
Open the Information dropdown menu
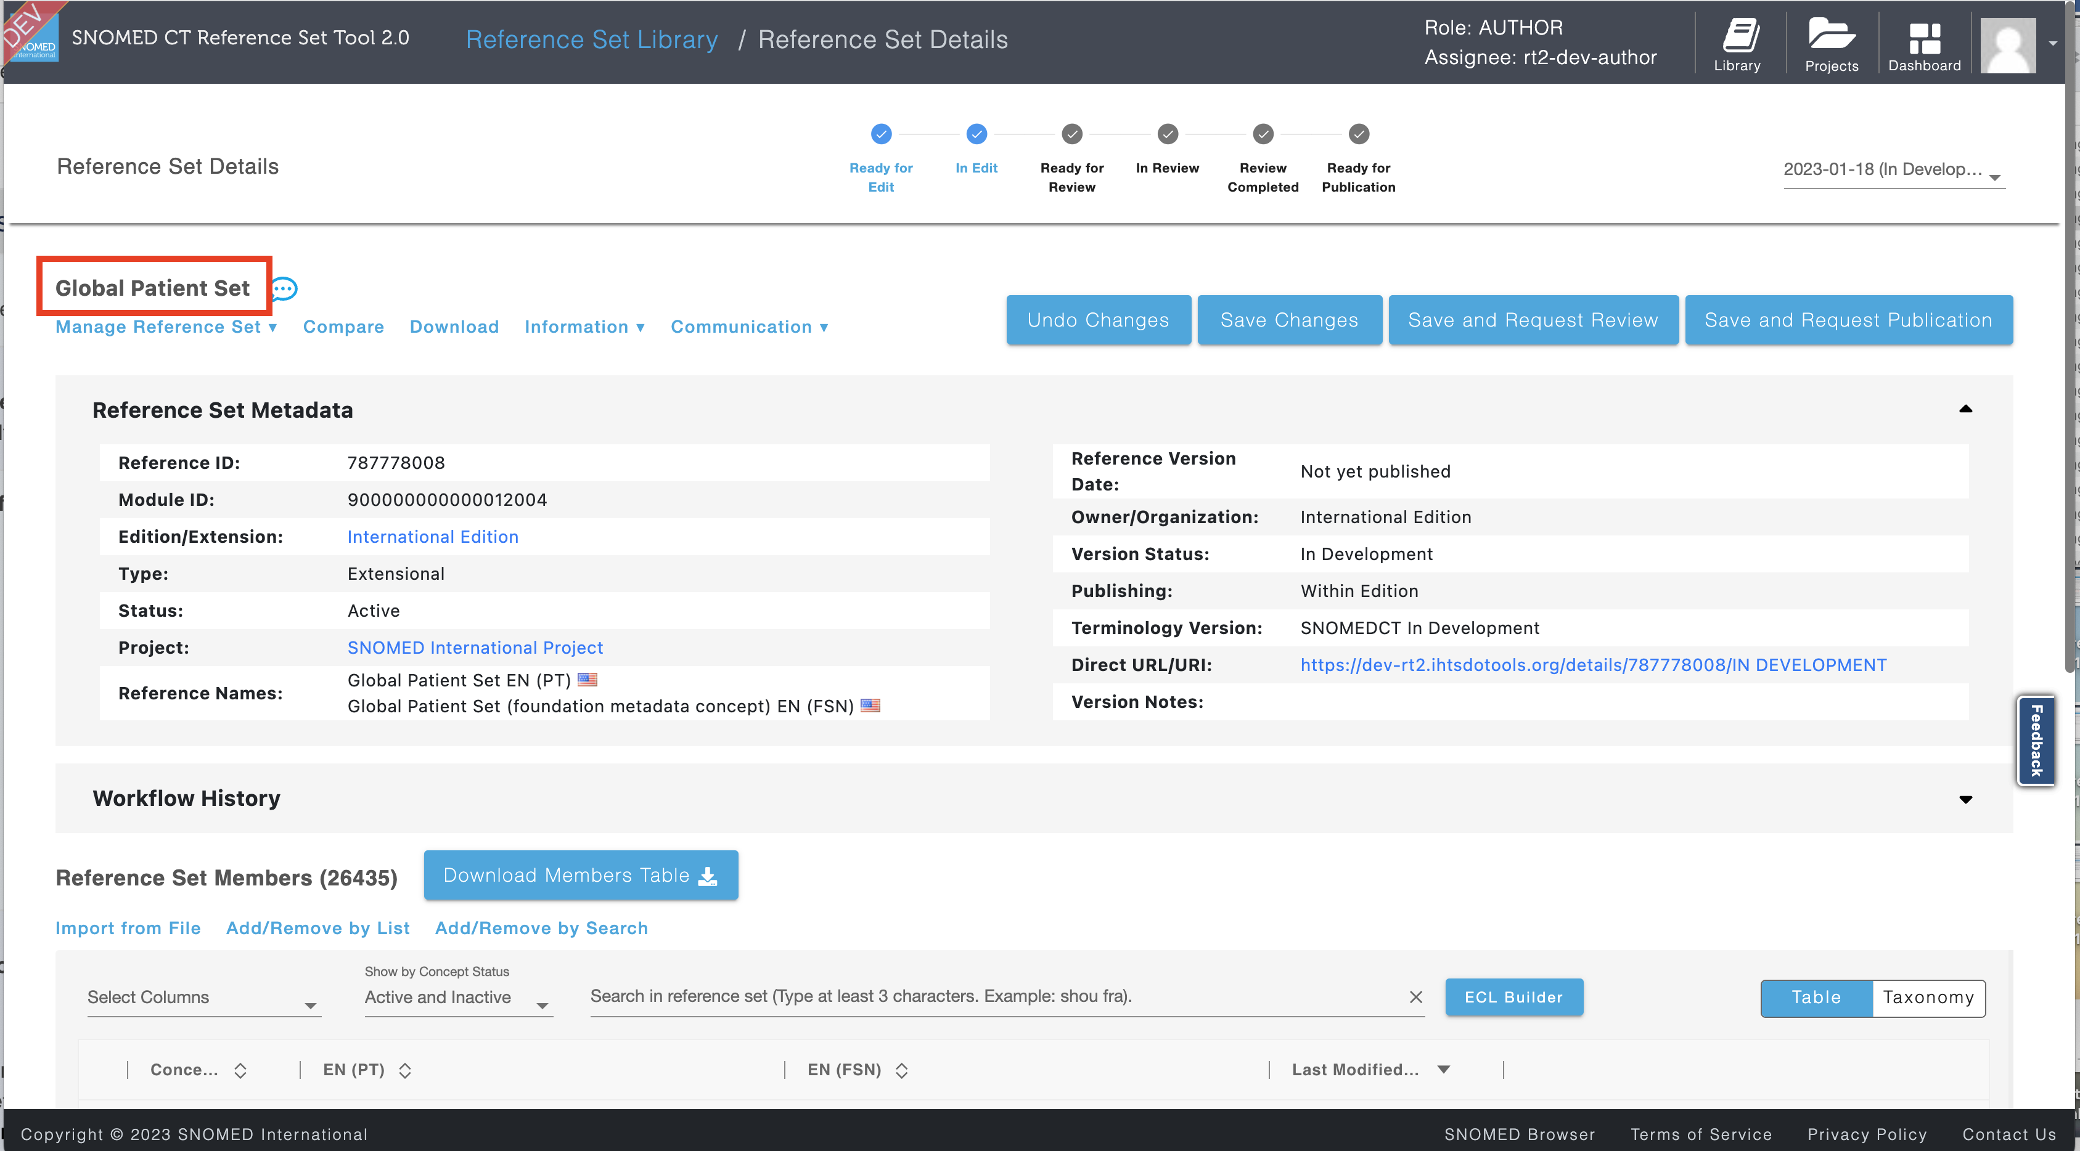pyautogui.click(x=584, y=327)
